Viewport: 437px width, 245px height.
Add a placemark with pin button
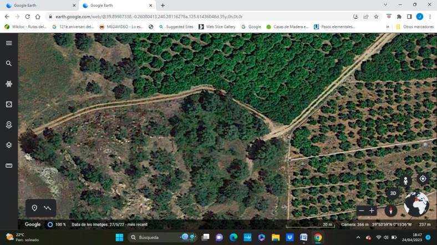coord(34,208)
